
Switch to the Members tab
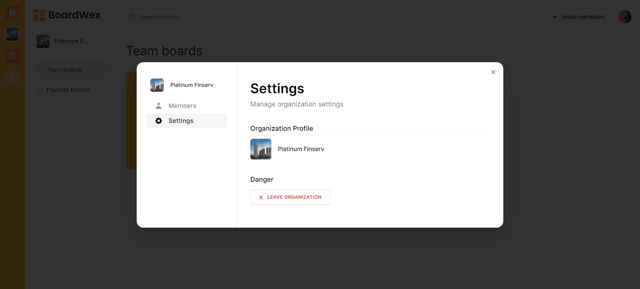point(182,106)
